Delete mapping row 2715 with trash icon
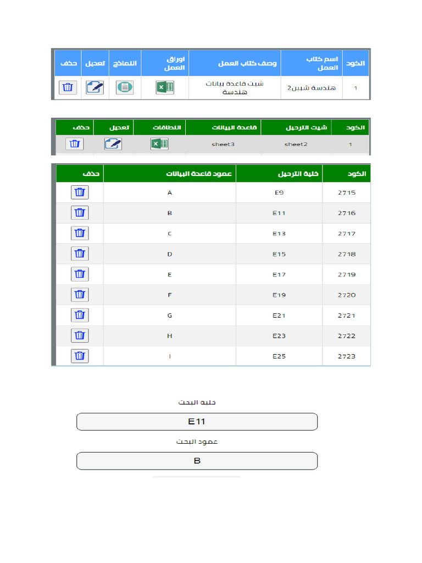The image size is (422, 563). point(80,192)
